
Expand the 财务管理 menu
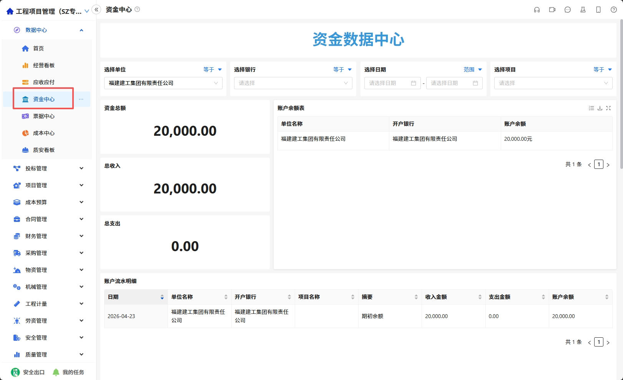pos(81,236)
